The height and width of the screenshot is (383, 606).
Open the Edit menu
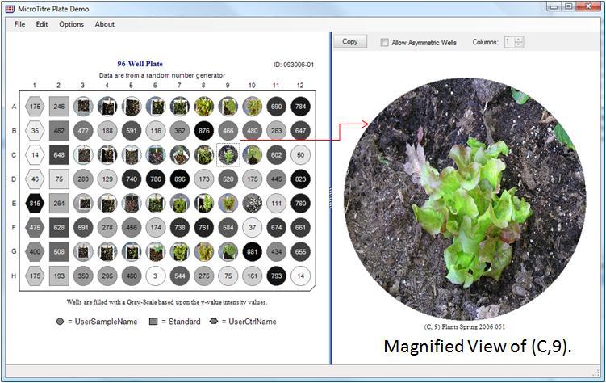42,24
